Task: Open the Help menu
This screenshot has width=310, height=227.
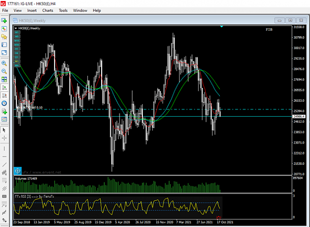Action: [97, 10]
